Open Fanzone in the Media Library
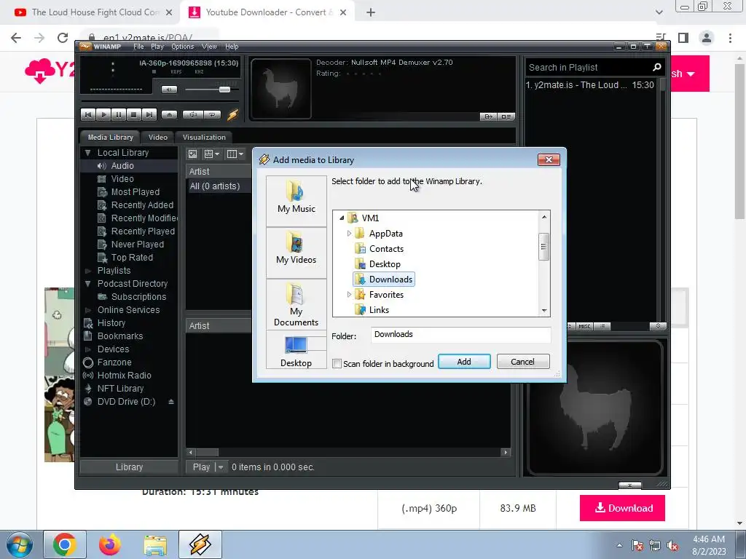This screenshot has height=559, width=746. click(114, 362)
